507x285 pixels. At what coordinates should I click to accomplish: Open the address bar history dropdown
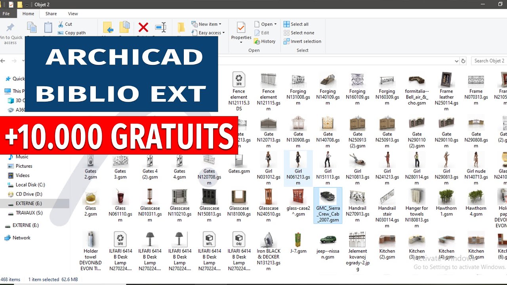coord(456,61)
